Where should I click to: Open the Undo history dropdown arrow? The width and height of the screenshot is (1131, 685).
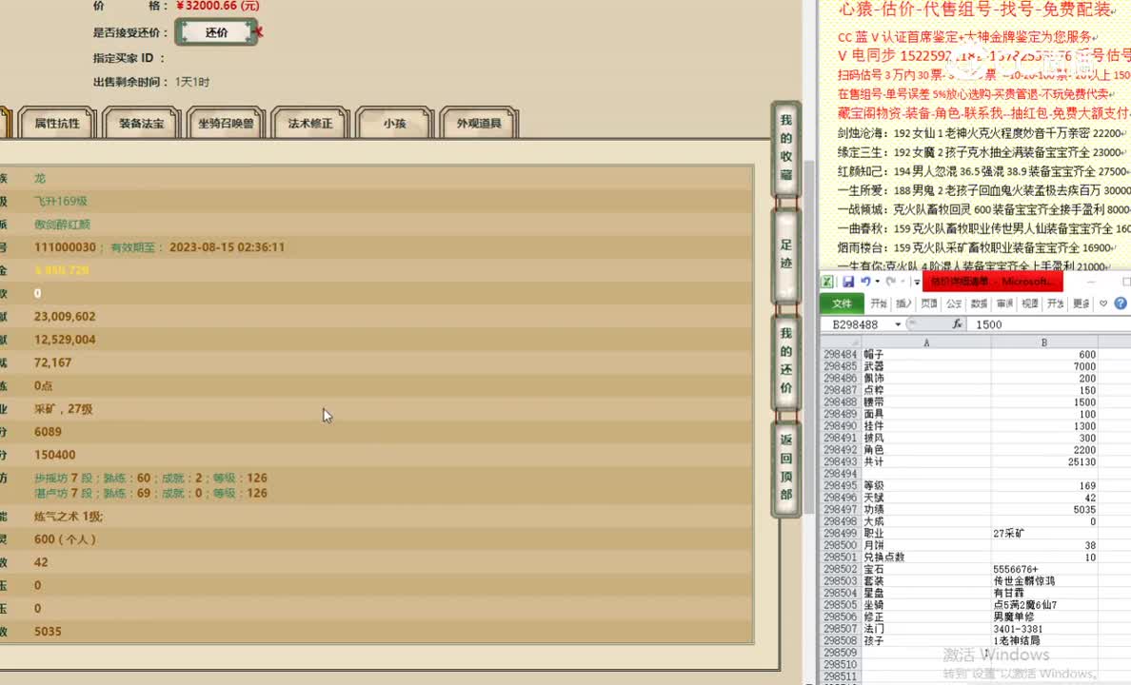tap(877, 282)
